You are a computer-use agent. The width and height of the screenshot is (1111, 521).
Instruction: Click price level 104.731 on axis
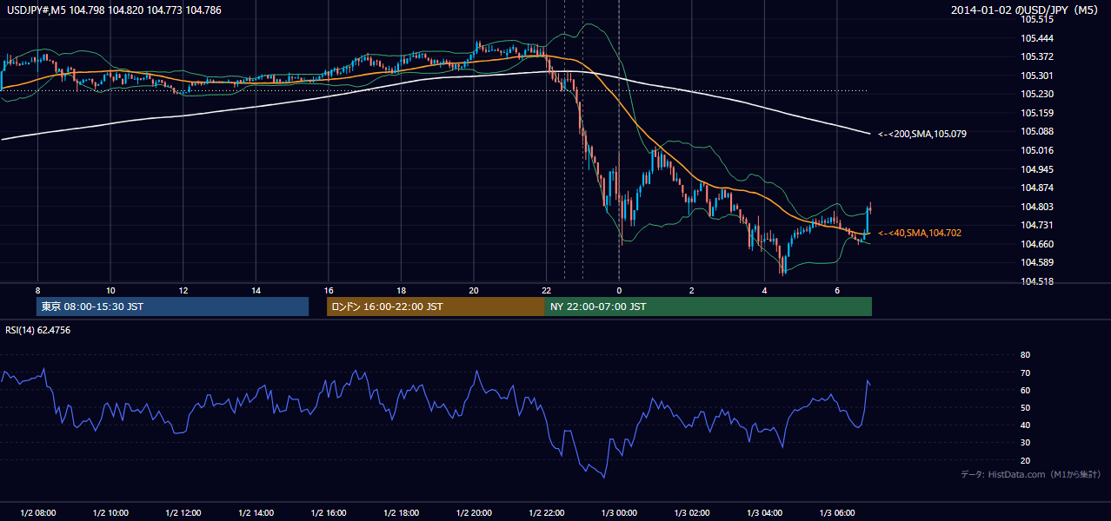click(x=1037, y=225)
